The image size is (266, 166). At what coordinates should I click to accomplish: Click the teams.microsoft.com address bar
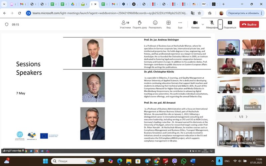coord(110,13)
